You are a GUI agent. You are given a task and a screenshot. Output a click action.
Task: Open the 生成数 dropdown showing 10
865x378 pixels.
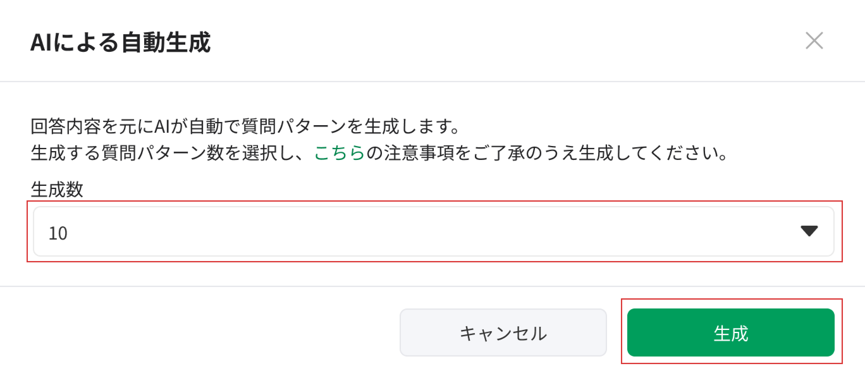point(433,232)
